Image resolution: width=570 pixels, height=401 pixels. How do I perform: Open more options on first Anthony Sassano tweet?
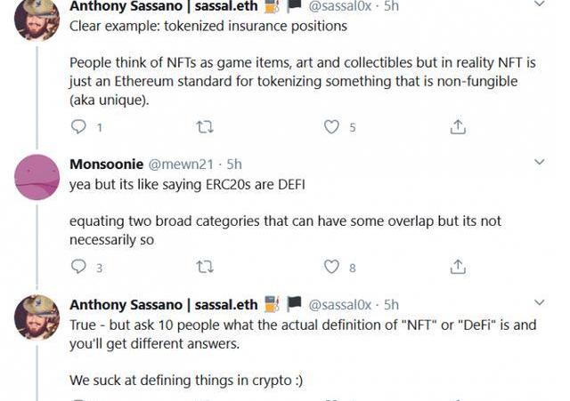coord(540,5)
